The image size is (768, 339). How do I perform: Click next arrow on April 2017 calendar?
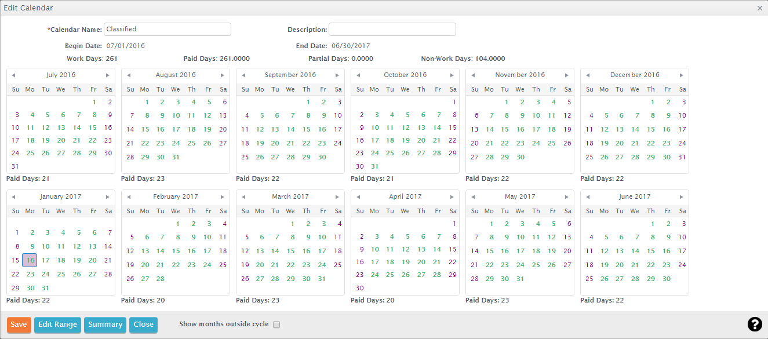(x=452, y=197)
